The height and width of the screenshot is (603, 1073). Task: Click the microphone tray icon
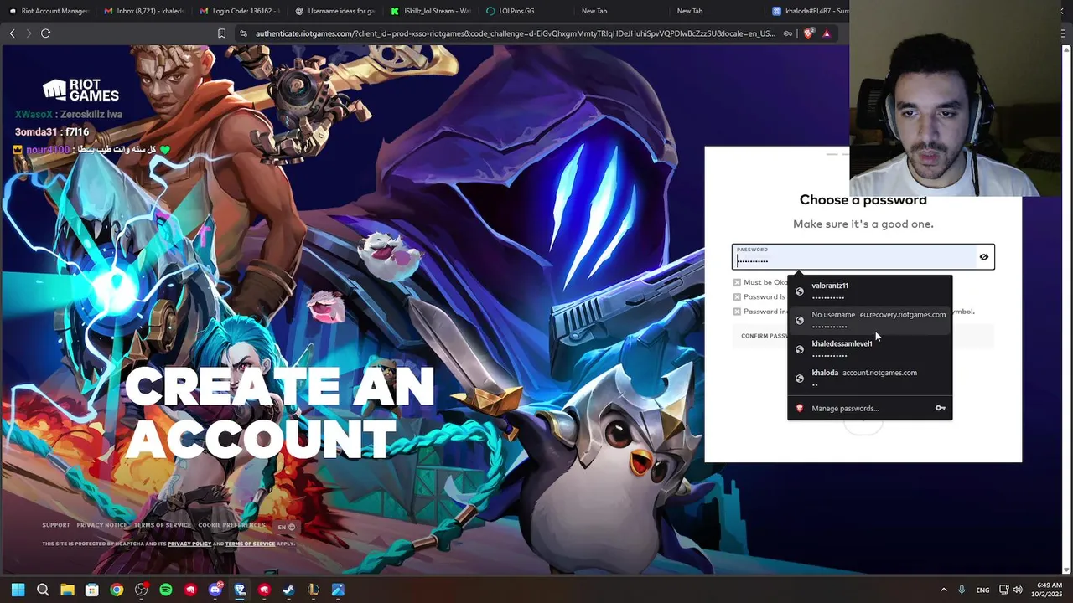point(962,590)
